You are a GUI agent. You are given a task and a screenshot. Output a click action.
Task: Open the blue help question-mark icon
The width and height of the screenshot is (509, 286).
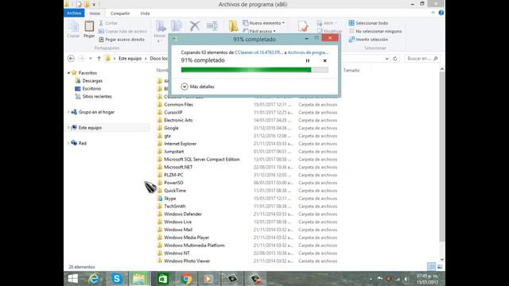pos(441,13)
